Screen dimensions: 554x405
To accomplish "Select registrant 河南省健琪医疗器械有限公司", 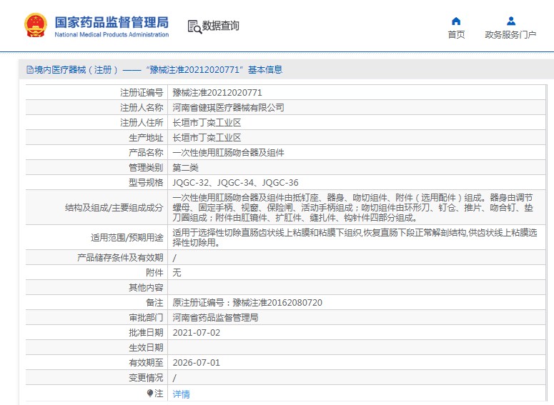I will coord(228,107).
